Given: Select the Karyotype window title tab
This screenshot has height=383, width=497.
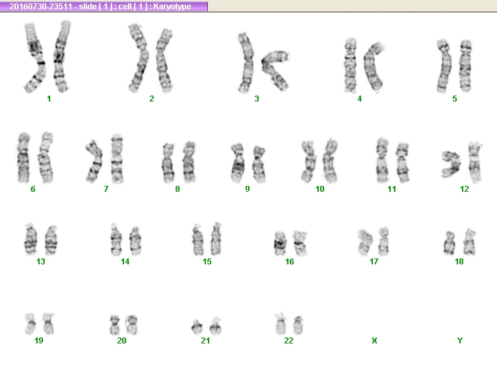Looking at the screenshot, I should pyautogui.click(x=104, y=6).
